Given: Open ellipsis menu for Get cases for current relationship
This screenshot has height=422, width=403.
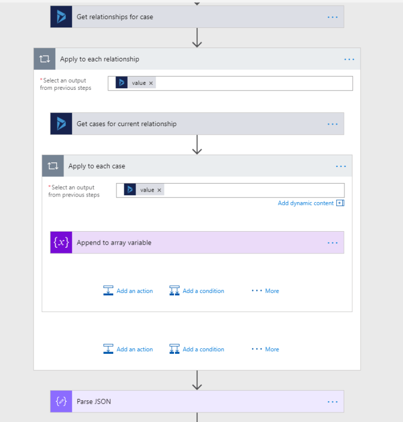Looking at the screenshot, I should [333, 124].
